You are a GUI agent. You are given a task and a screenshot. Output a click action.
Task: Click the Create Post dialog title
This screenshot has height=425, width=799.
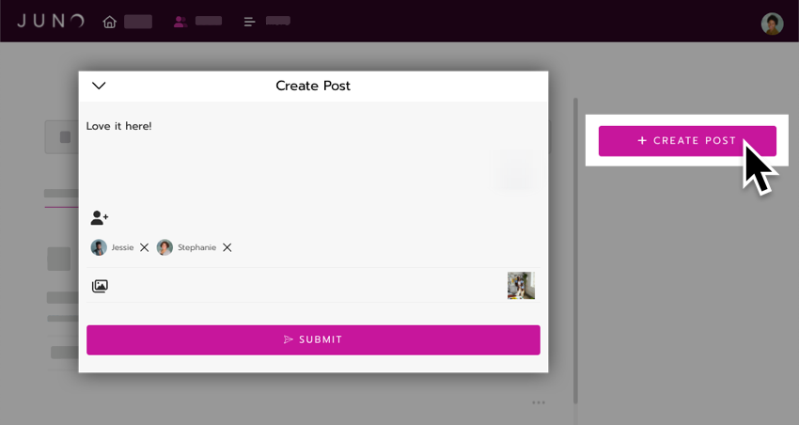313,86
